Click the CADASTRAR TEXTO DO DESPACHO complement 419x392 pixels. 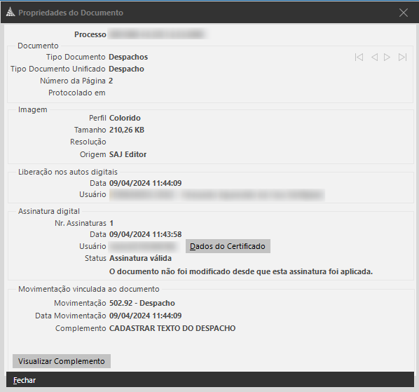pyautogui.click(x=172, y=328)
